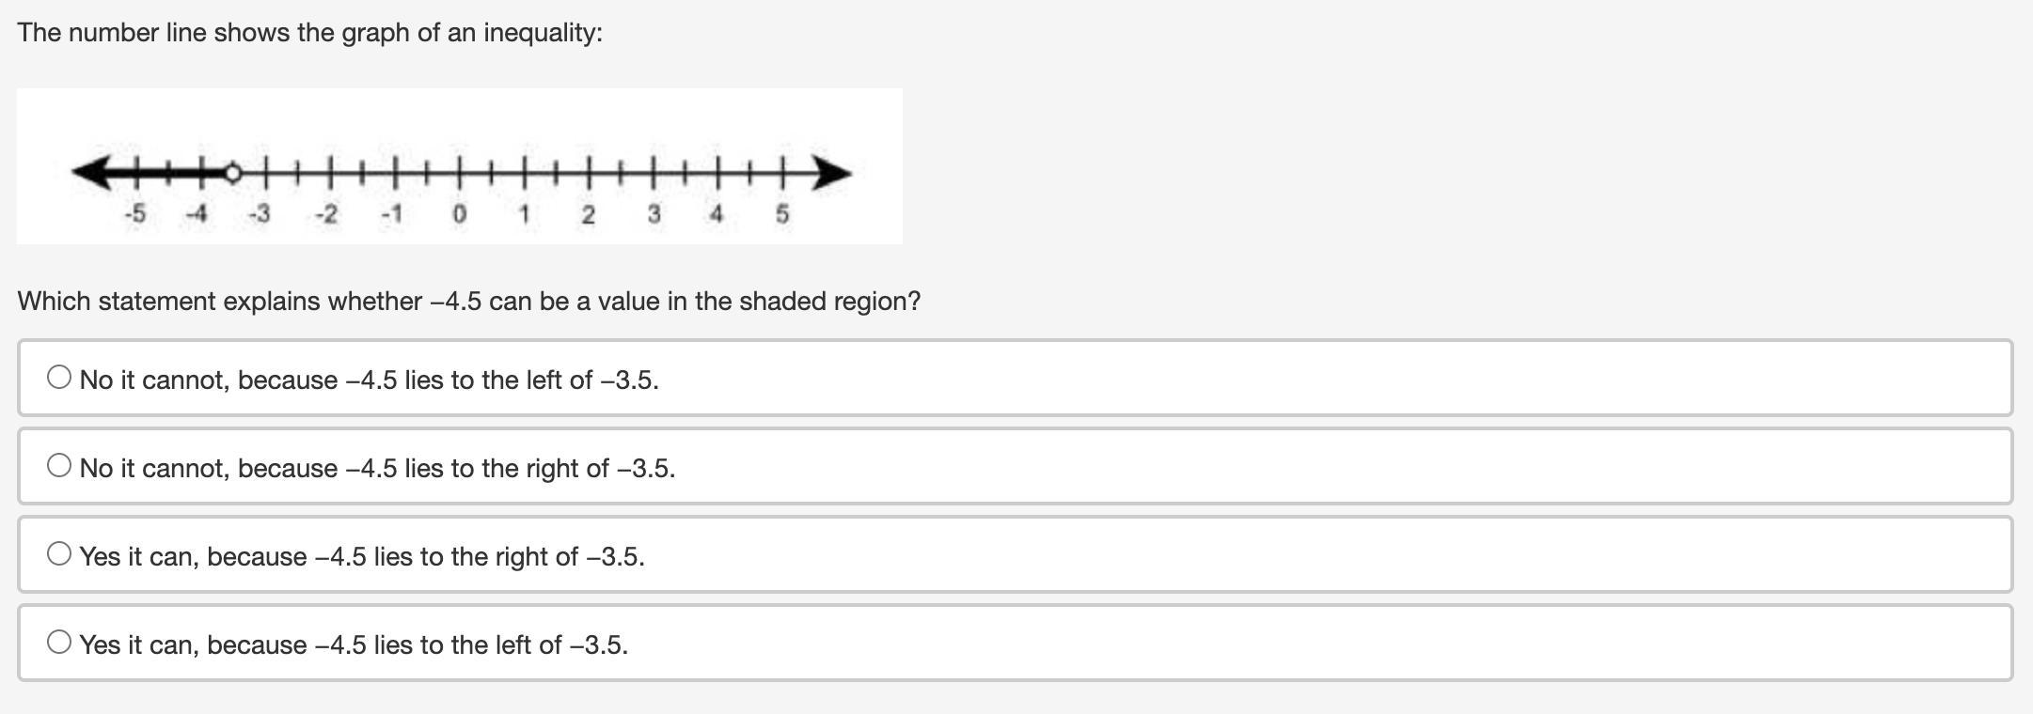Click the -3 label on the number line
Image resolution: width=2033 pixels, height=714 pixels.
pos(260,214)
